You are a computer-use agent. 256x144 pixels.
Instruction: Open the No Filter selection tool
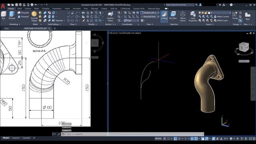(x=173, y=16)
